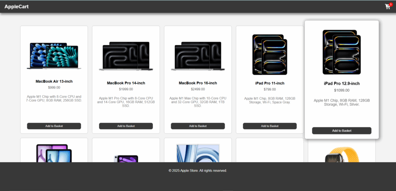
Task: Open the iPad Pro 12.9-inch title
Action: (341, 84)
